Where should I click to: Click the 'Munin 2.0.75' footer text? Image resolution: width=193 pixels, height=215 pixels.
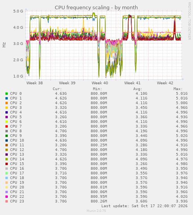96,211
